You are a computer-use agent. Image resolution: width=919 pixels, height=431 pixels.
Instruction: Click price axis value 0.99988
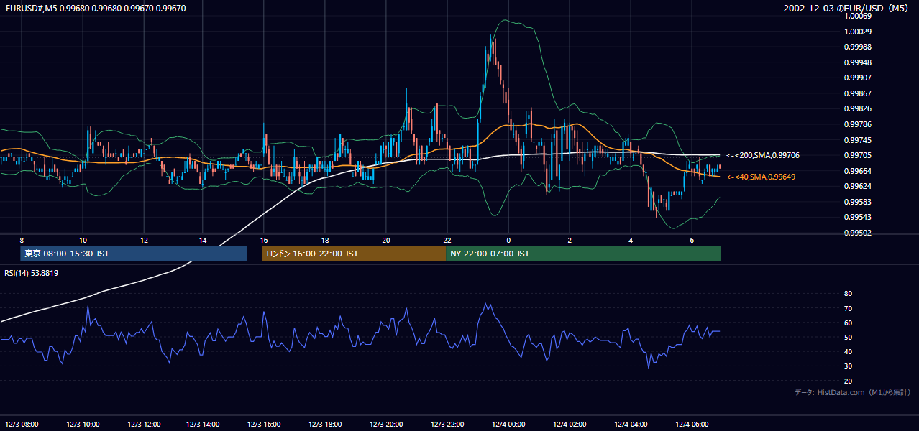click(x=859, y=47)
